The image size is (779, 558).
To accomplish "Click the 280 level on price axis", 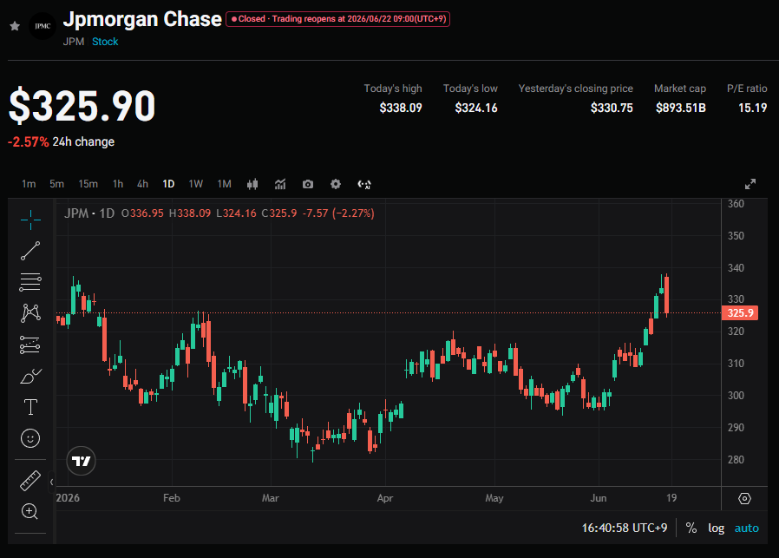I will [736, 460].
